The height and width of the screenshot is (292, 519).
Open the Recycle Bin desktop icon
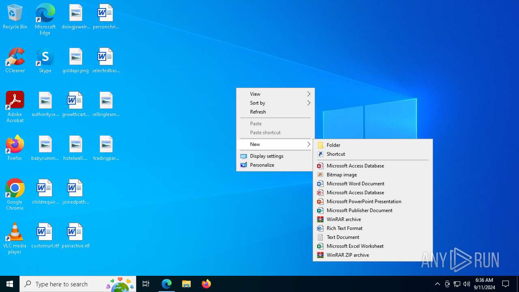[15, 17]
